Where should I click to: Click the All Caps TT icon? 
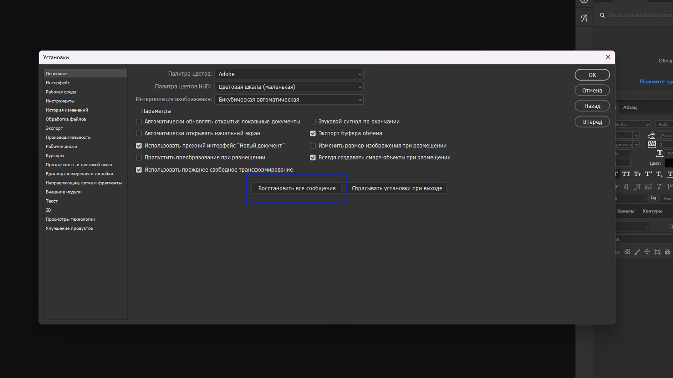click(x=626, y=174)
